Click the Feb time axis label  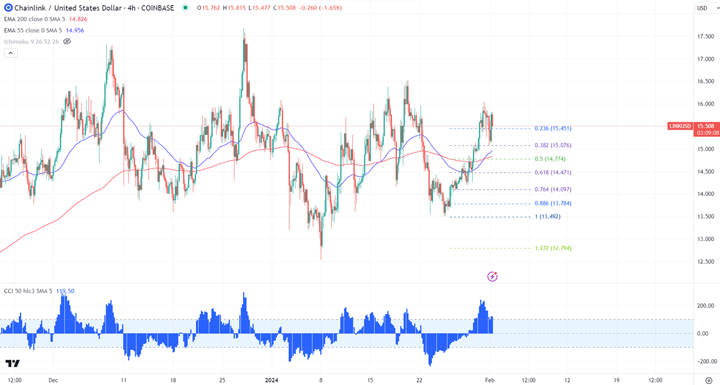490,380
